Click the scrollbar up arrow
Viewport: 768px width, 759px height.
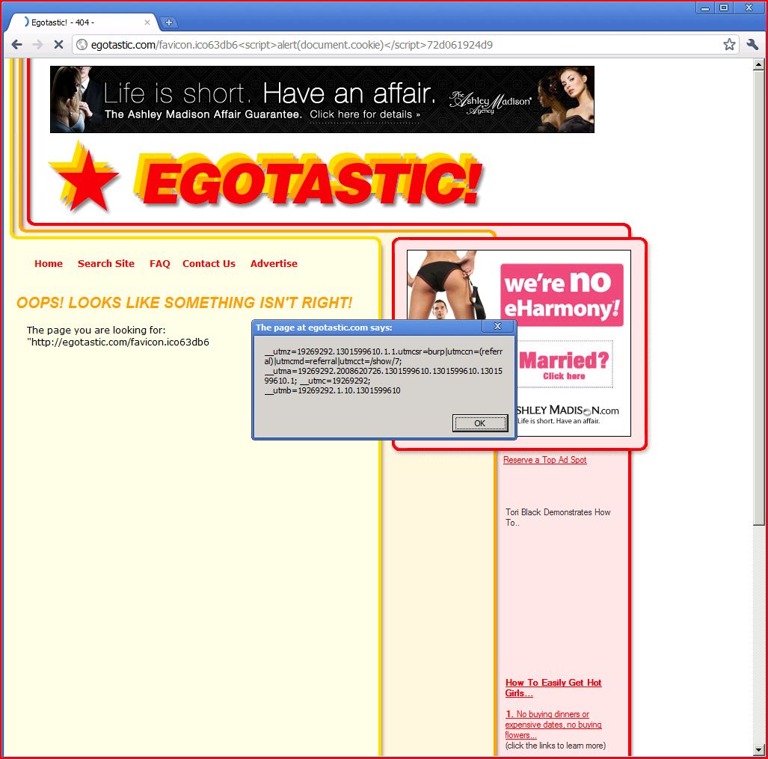point(759,64)
